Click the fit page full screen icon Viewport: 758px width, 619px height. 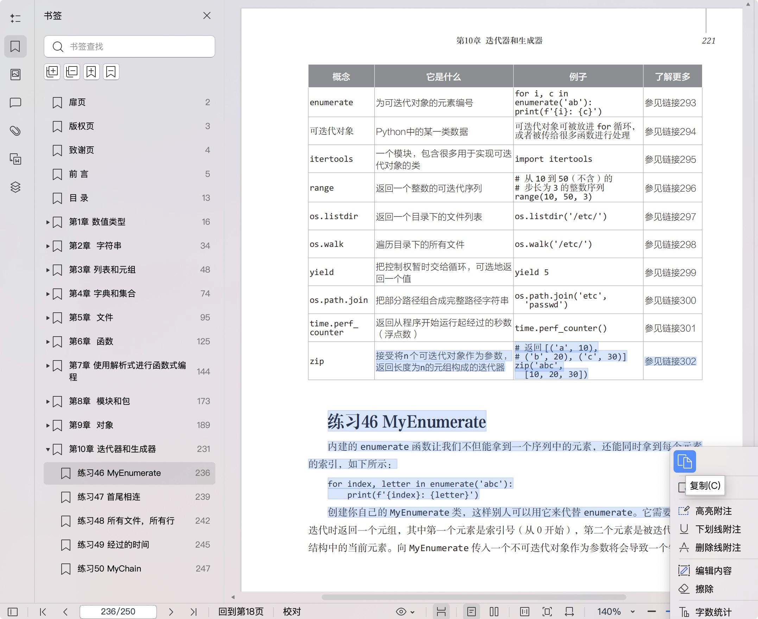tap(547, 612)
